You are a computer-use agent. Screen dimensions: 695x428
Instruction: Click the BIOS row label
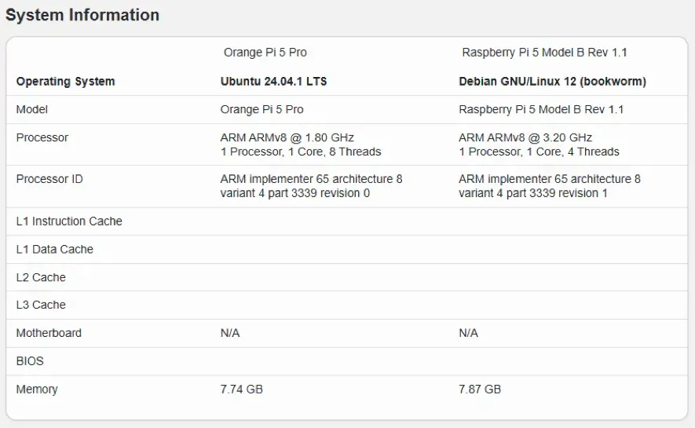(30, 361)
